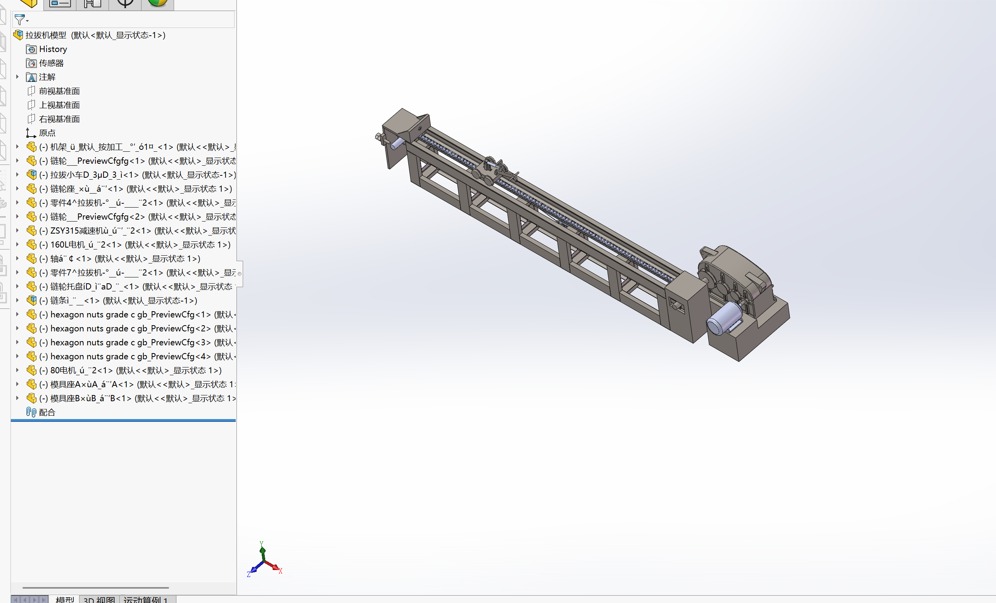The width and height of the screenshot is (996, 603).
Task: Expand the 链条 chain subassembly node
Action: point(17,300)
